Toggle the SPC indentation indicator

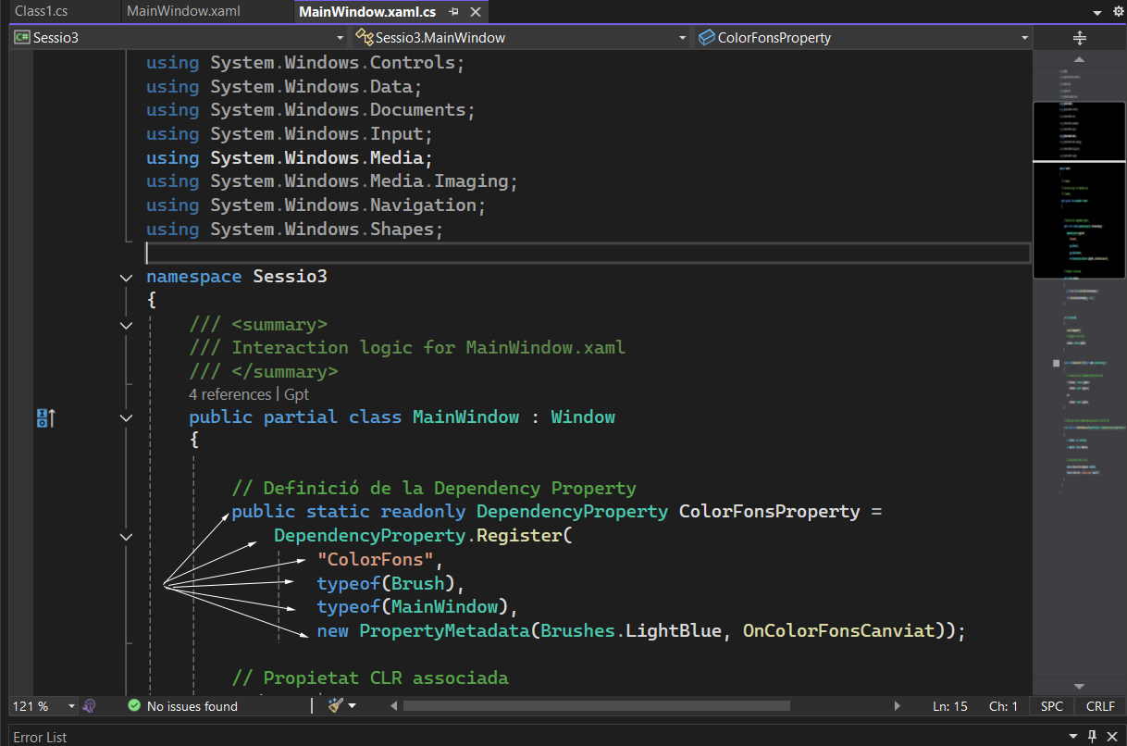point(1051,706)
